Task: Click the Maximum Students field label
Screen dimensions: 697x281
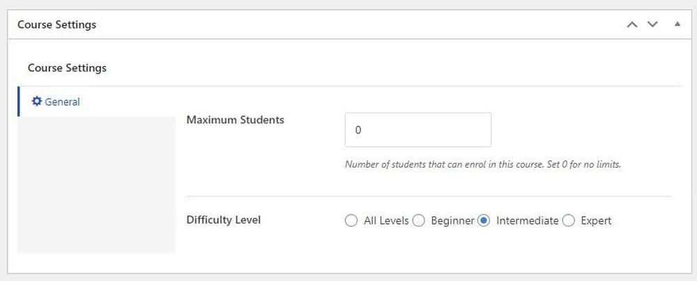Action: coord(235,120)
